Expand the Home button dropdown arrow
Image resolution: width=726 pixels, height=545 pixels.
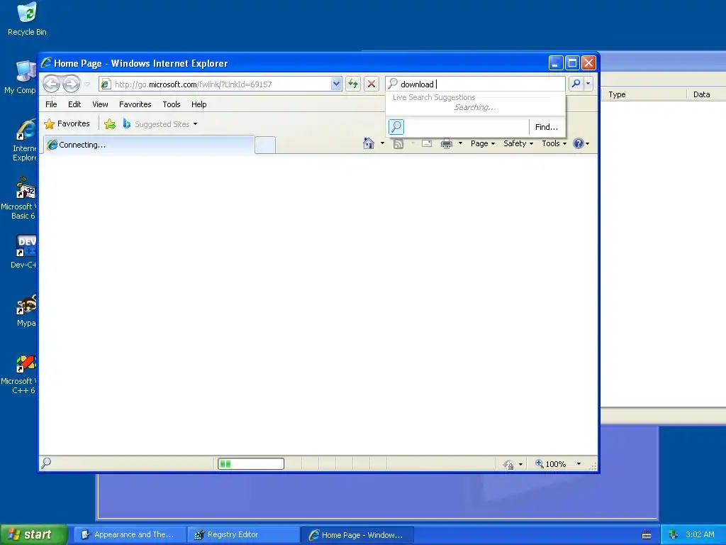coord(382,143)
